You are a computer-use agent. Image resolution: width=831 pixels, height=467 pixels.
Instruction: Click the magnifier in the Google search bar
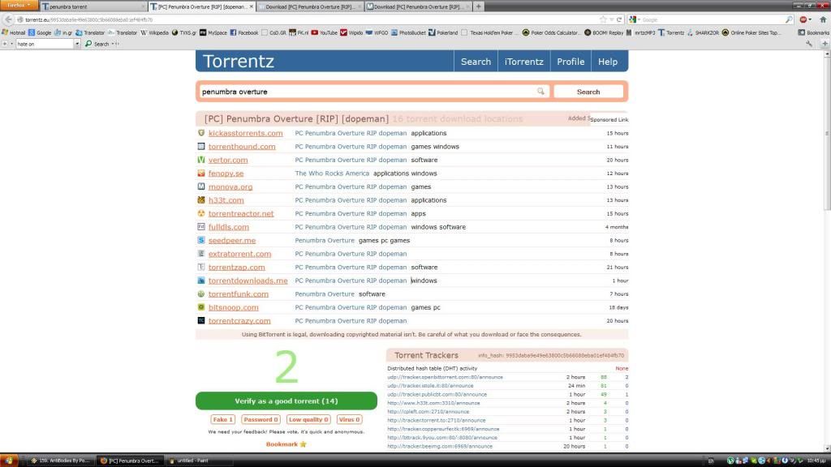point(789,19)
